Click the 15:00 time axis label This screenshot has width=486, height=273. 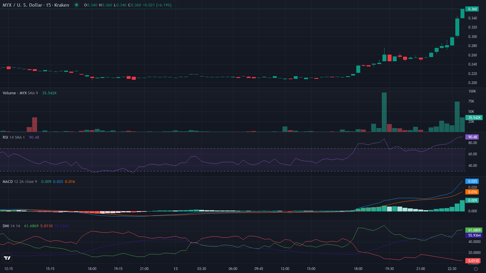coord(311,269)
